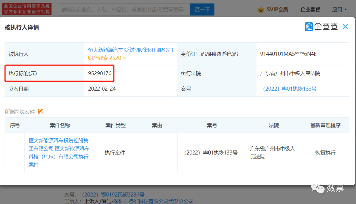The image size is (356, 204).
Task: Click the 法院 column header
Action: pyautogui.click(x=274, y=125)
